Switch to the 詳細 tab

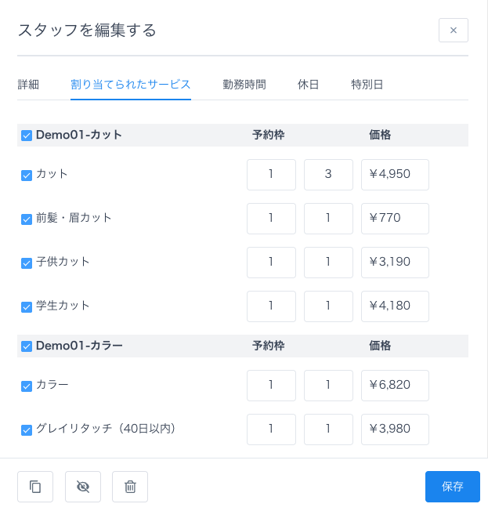pos(28,85)
